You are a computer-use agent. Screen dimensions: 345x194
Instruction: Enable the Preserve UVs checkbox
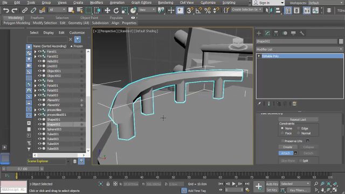282,141
